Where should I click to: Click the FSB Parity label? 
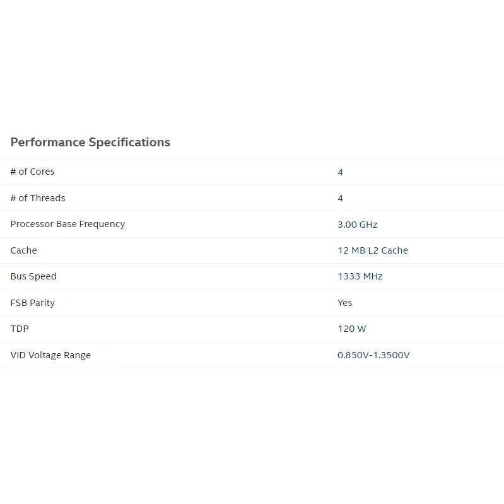32,303
